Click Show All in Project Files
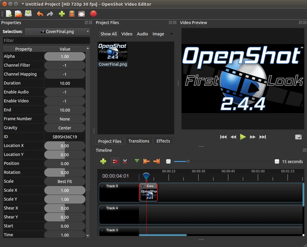 click(x=108, y=34)
